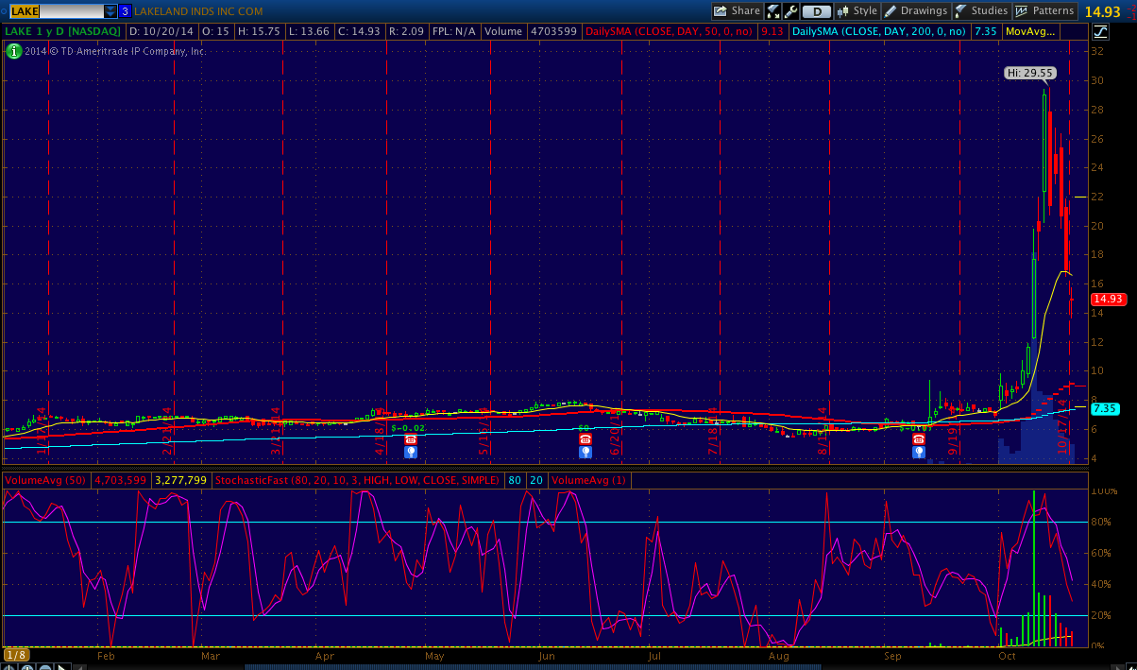Click the green info icon on chart

(13, 51)
